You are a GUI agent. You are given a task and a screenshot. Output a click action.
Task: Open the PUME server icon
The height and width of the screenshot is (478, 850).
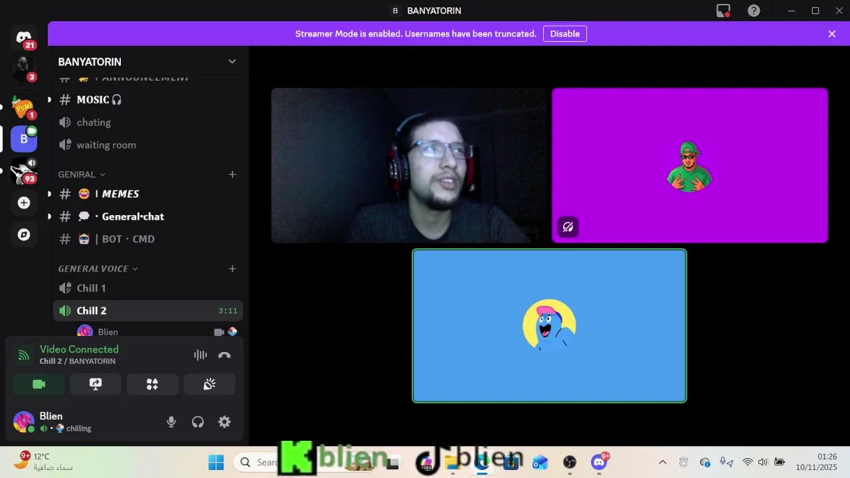[x=24, y=106]
